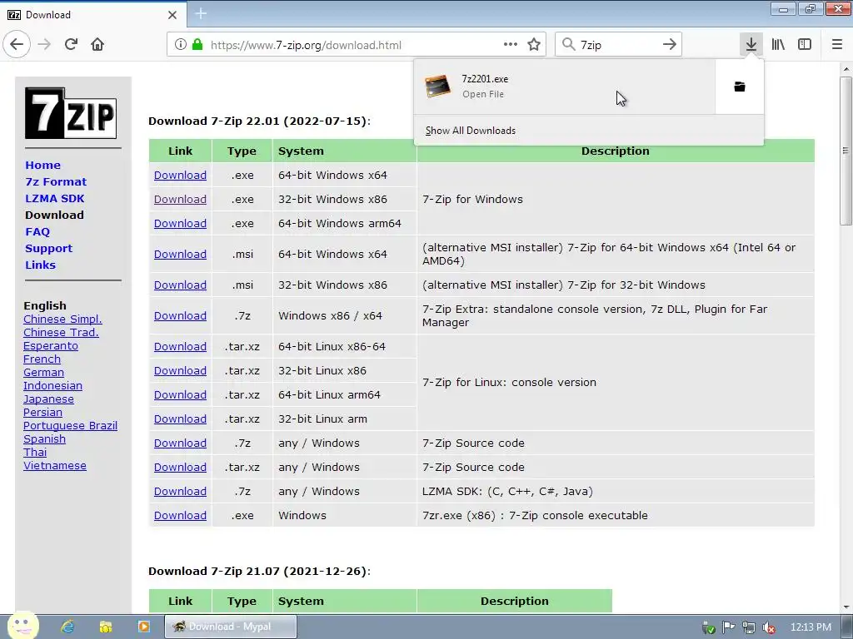Go to browser Home page
Viewport: 853px width, 639px height.
point(97,44)
